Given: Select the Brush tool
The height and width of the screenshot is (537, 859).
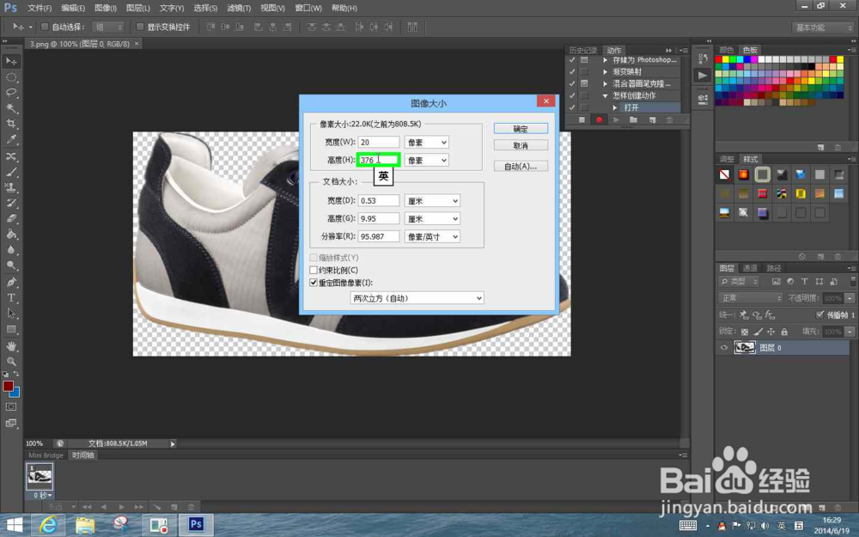Looking at the screenshot, I should pos(11,172).
